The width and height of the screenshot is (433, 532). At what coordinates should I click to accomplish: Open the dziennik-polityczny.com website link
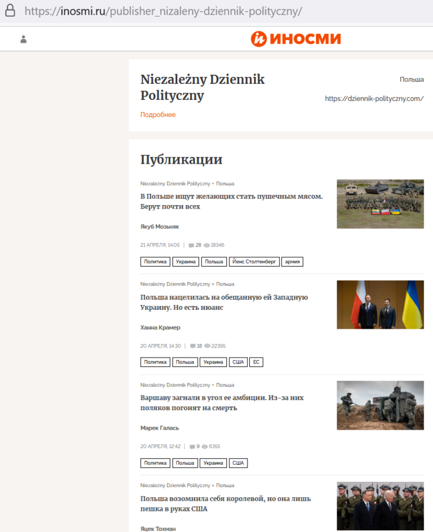[x=374, y=99]
